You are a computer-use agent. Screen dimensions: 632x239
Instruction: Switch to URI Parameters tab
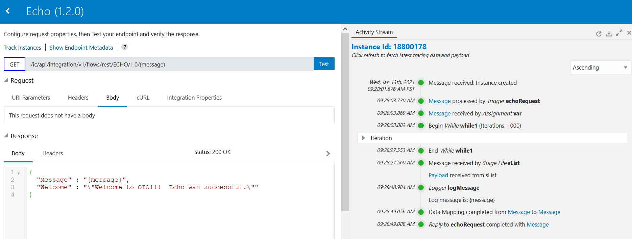(x=31, y=98)
